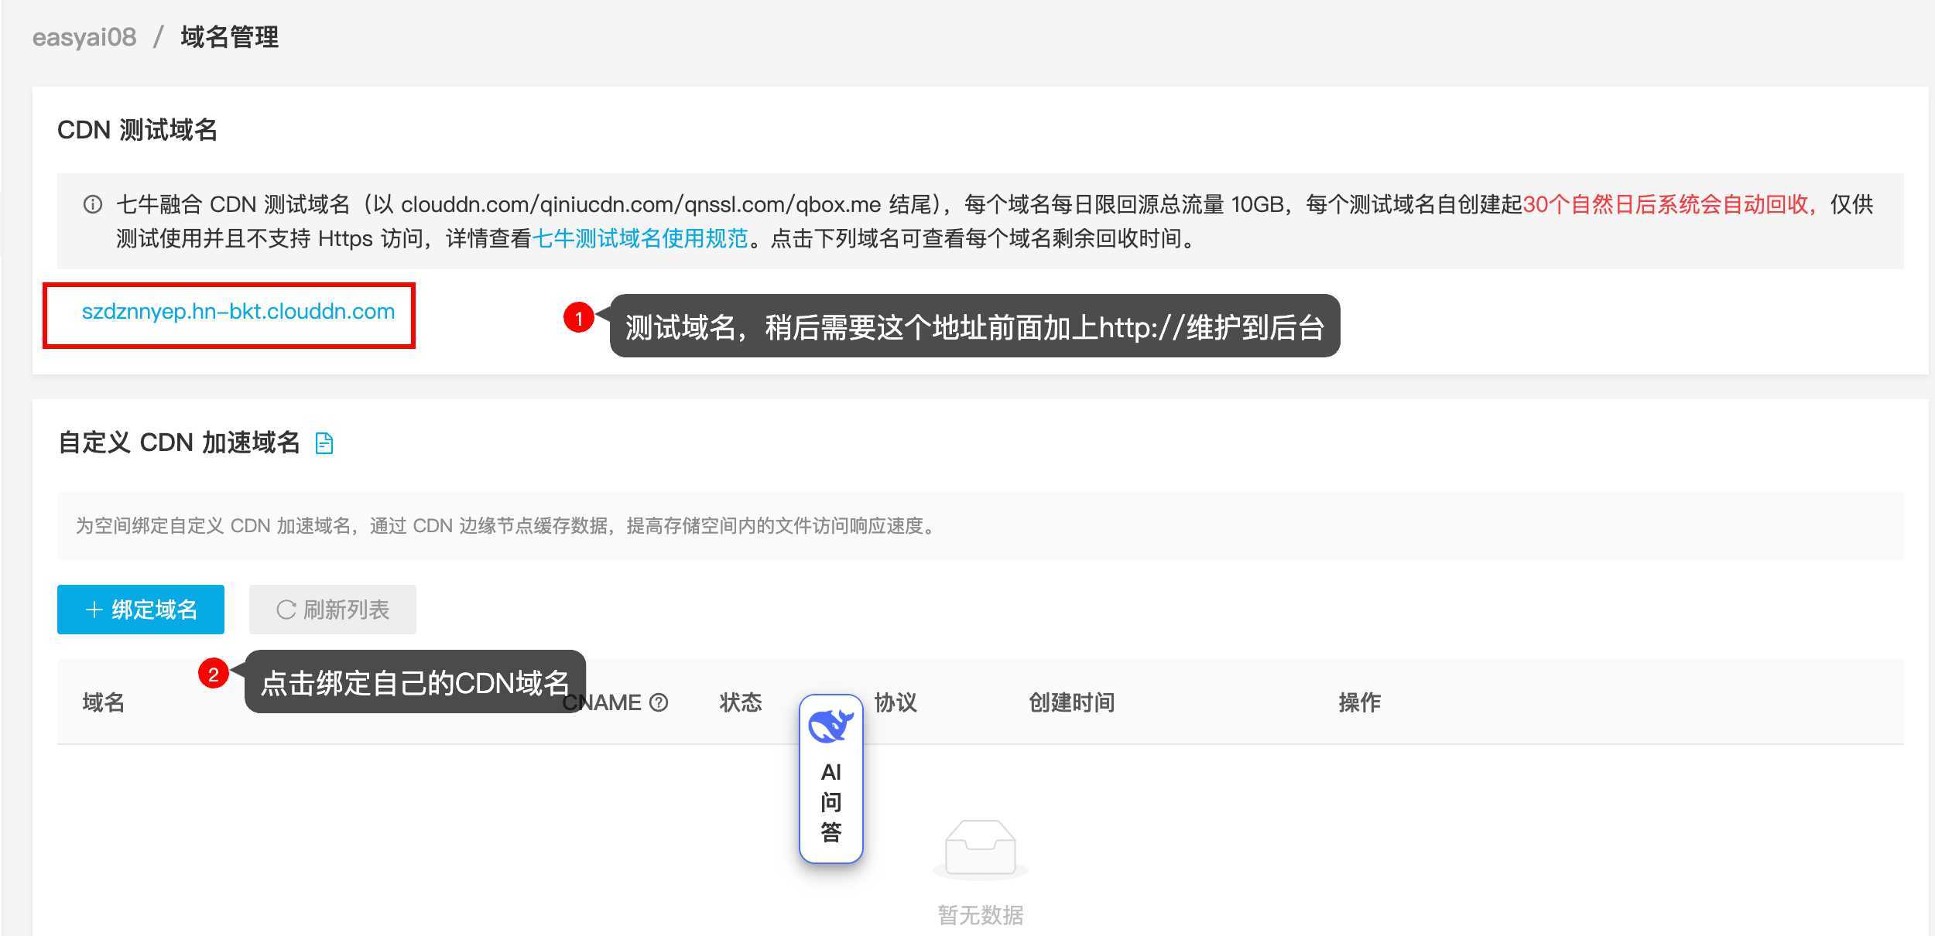Click the 域名管理 breadcrumb title

[230, 37]
